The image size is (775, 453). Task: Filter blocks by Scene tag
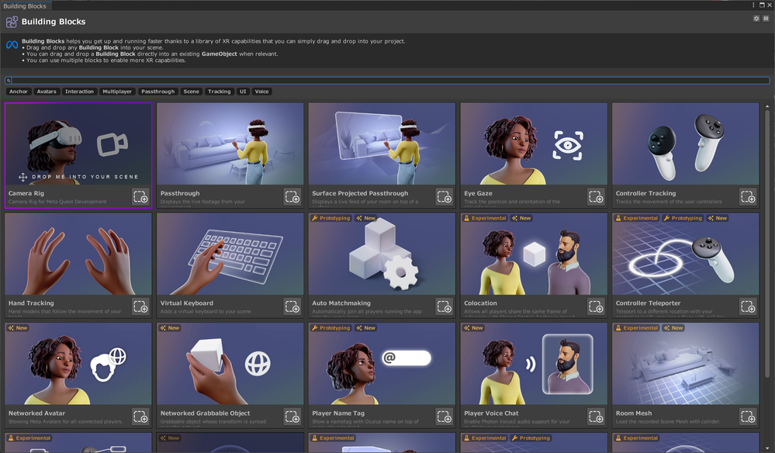[x=192, y=92]
